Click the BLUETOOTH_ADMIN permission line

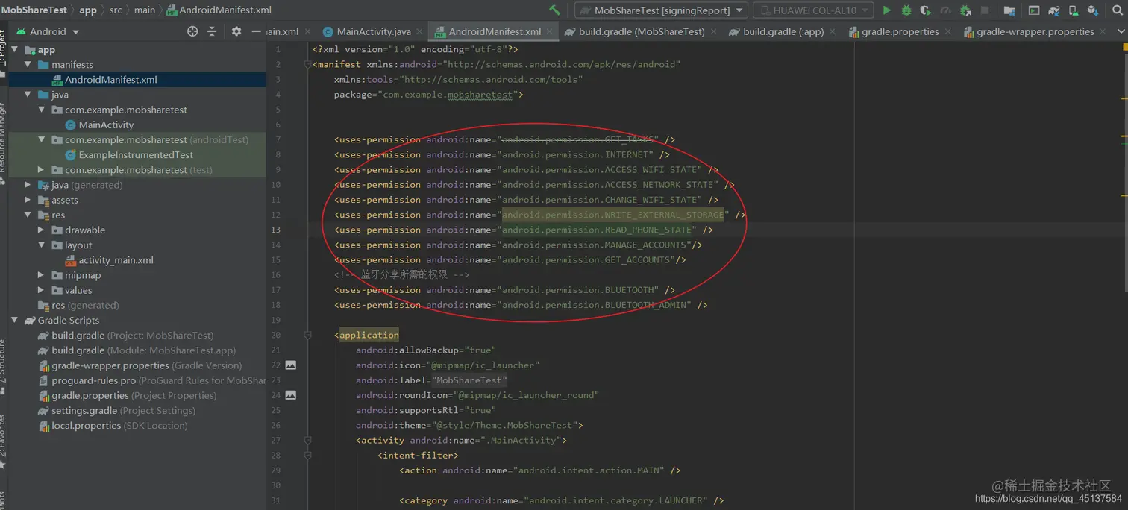(521, 305)
